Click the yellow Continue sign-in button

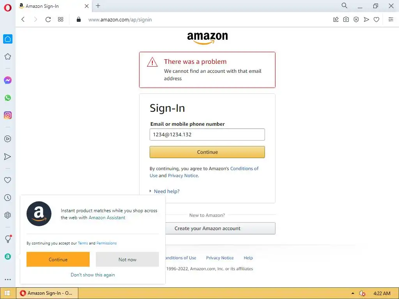pos(207,152)
